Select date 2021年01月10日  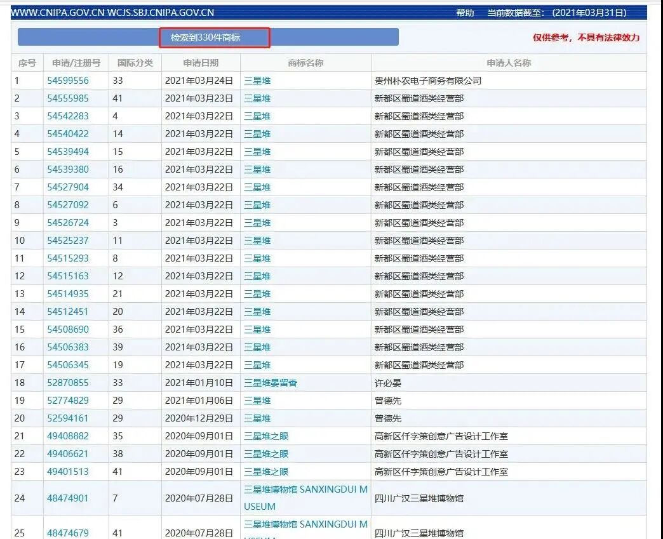[199, 382]
